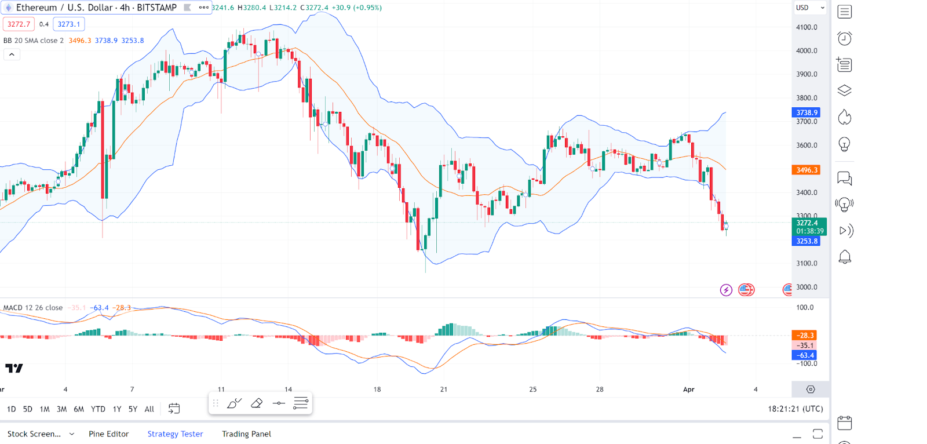Set the date range to 1Y
This screenshot has width=927, height=444.
[117, 409]
